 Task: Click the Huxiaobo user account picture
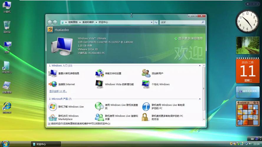tap(50, 30)
